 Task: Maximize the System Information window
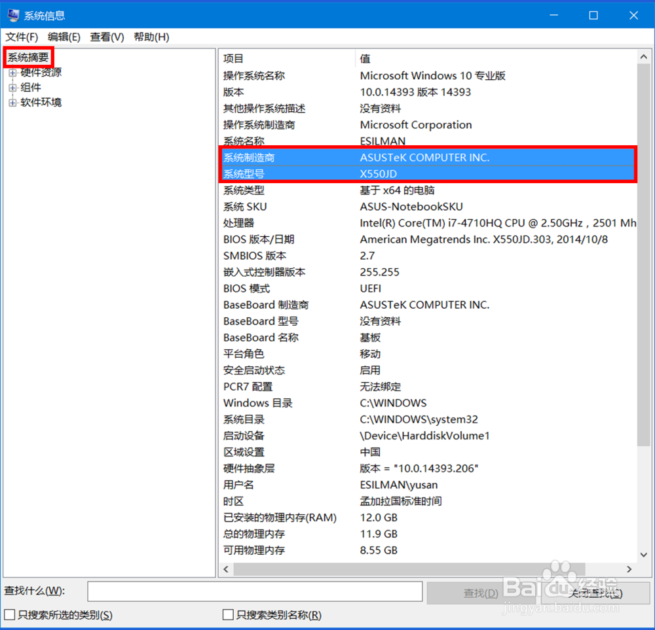[593, 16]
